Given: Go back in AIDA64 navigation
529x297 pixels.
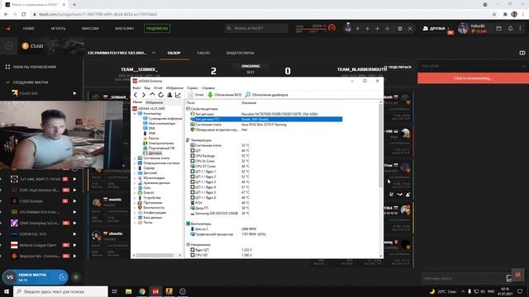Looking at the screenshot, I should (136, 95).
